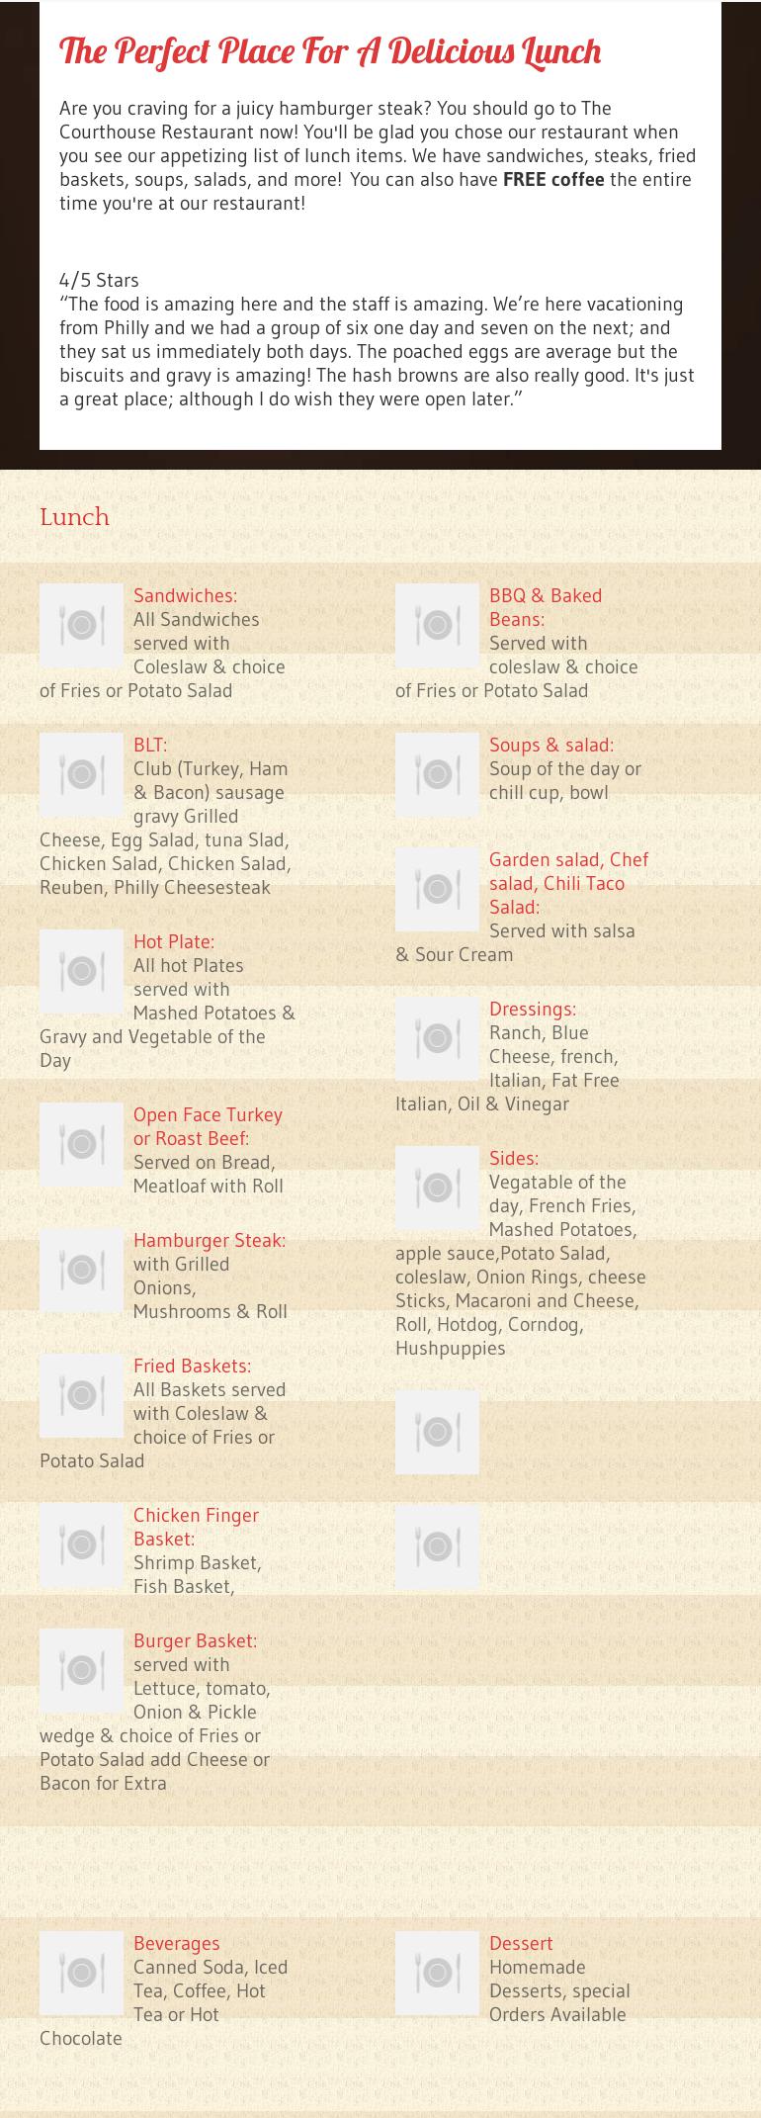The width and height of the screenshot is (761, 2118).
Task: Click the Beverages plate placeholder icon
Action: (x=81, y=1973)
